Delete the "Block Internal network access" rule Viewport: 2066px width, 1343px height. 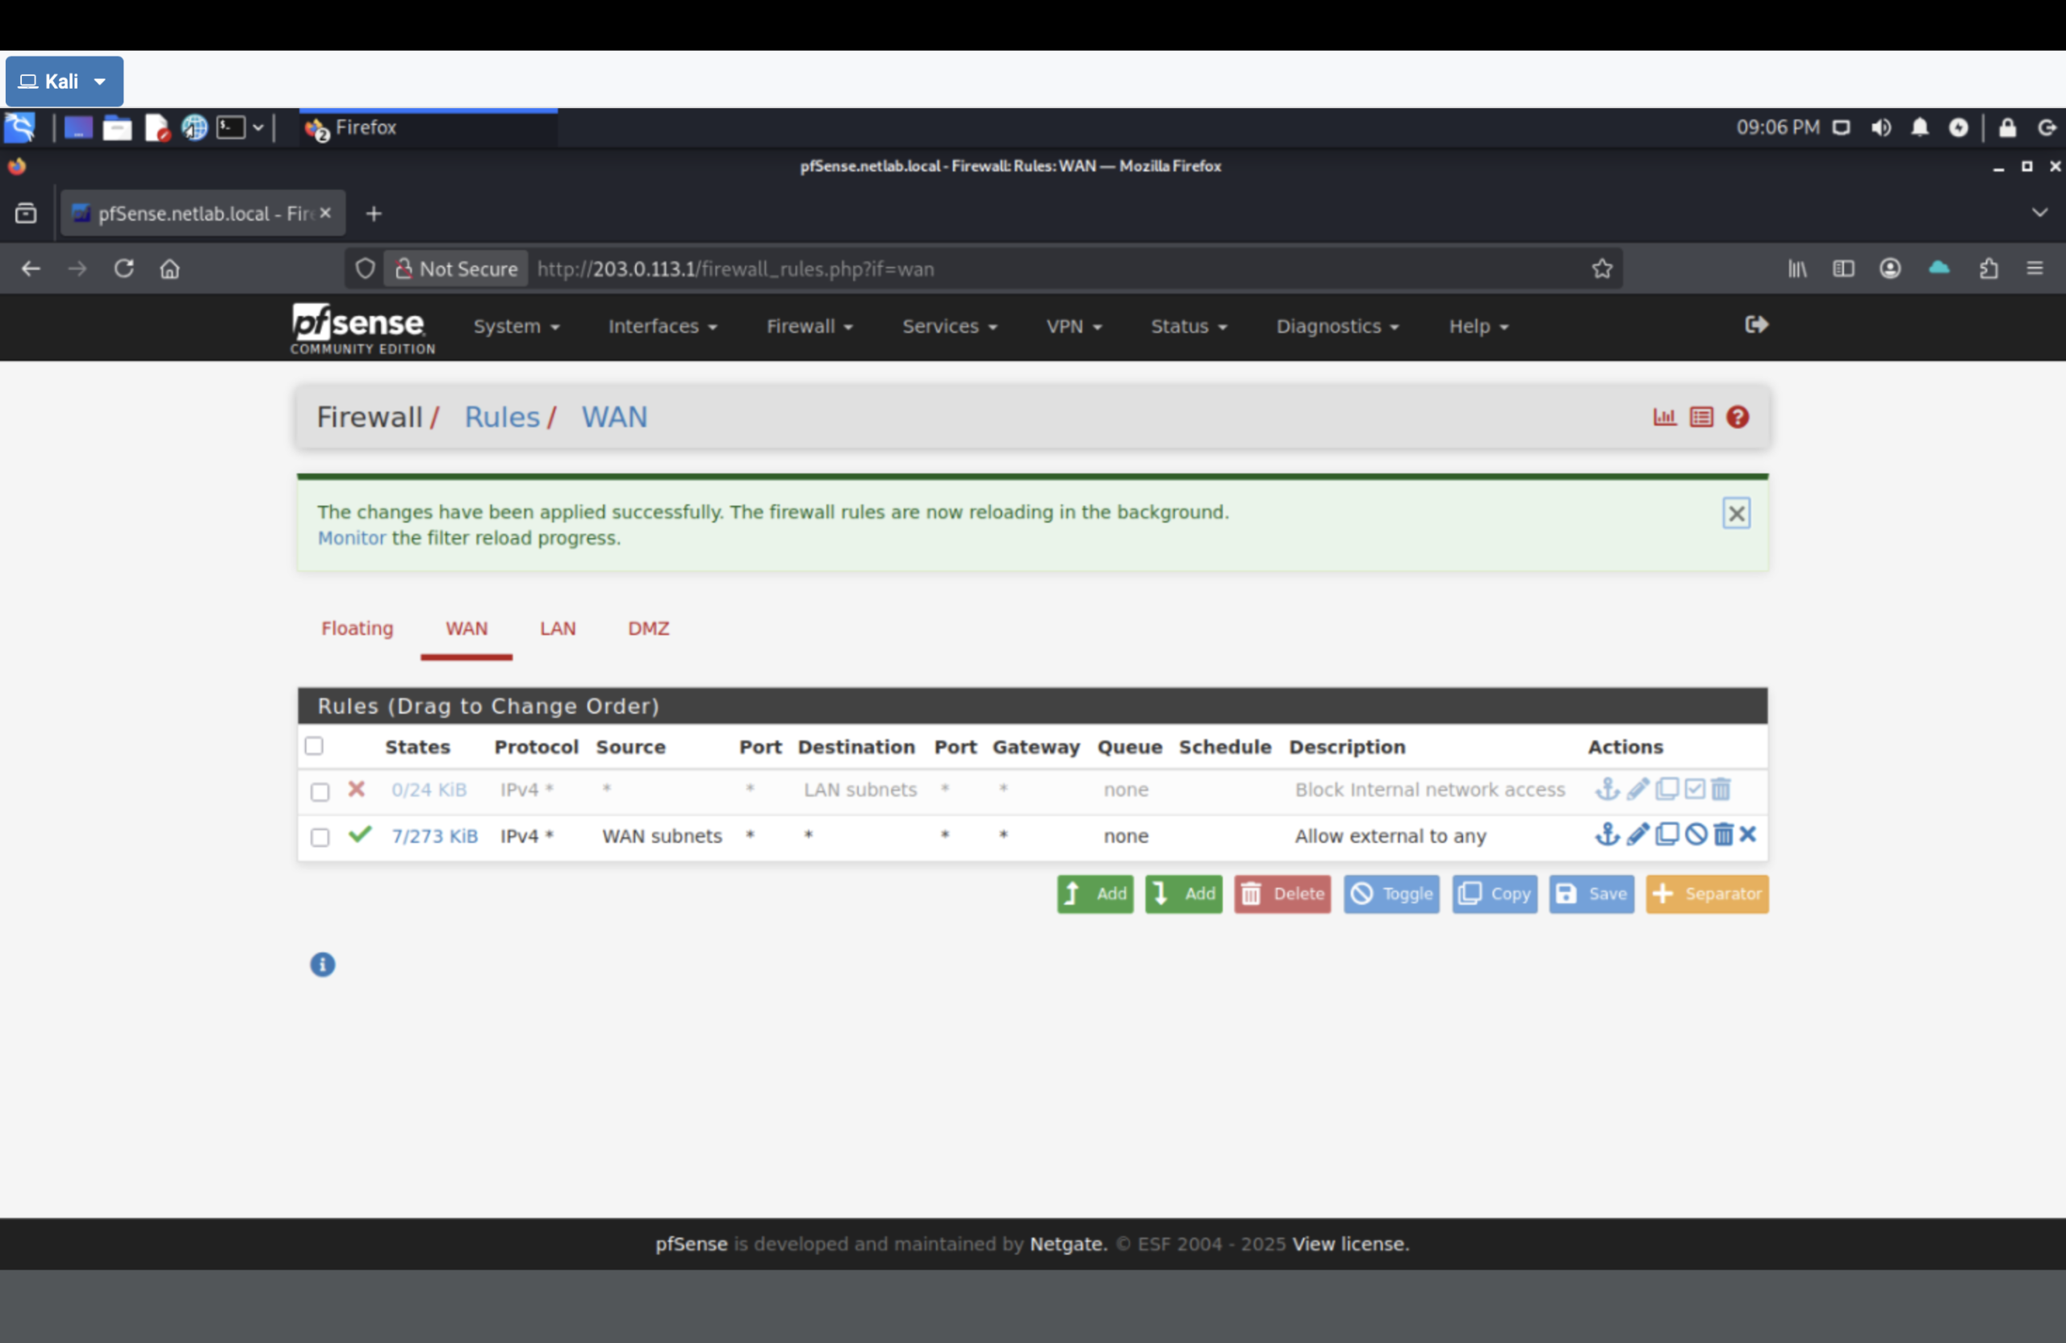(x=1722, y=790)
